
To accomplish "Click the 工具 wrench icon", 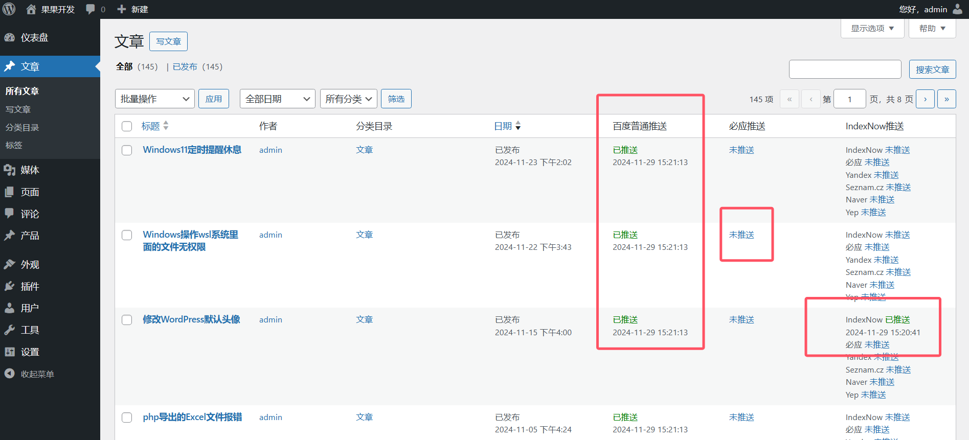I will 10,330.
